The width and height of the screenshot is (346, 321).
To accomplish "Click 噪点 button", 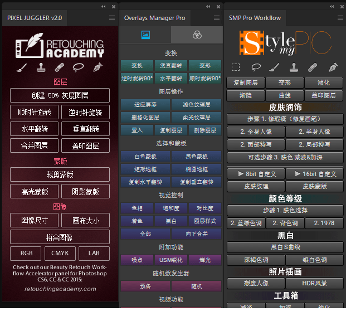I will click(x=137, y=260).
